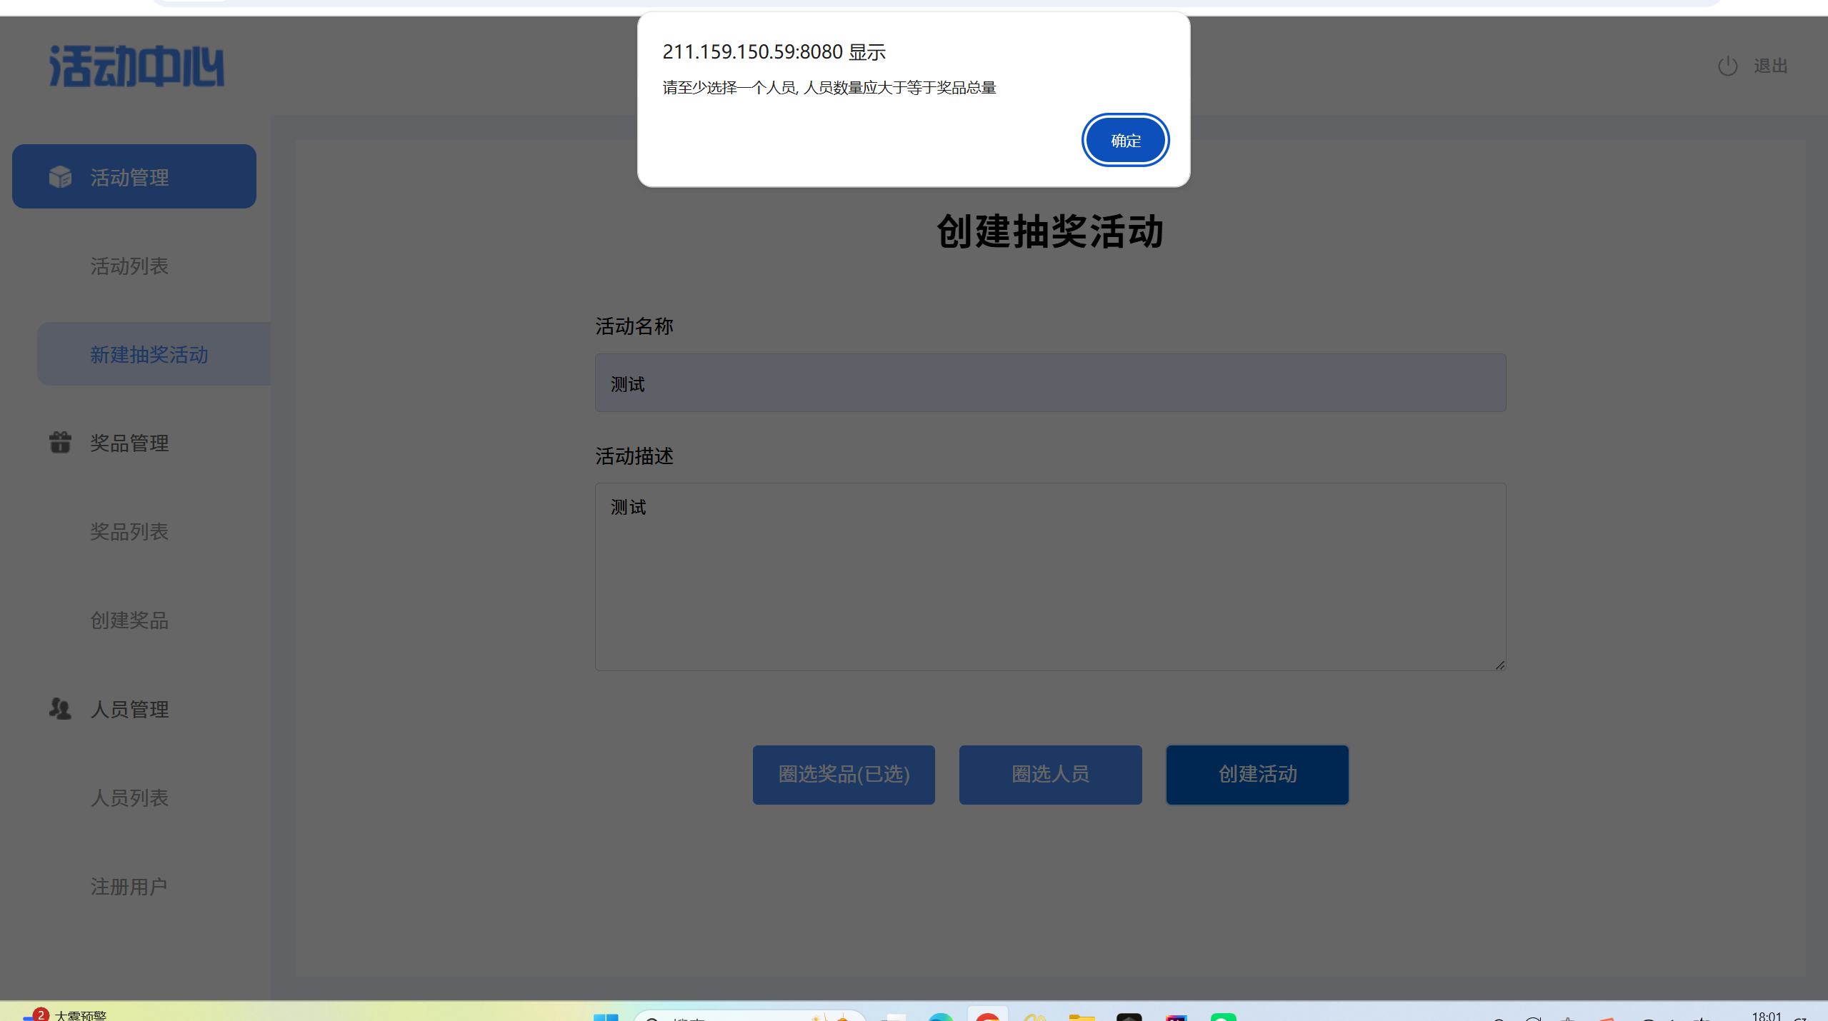Open 奖品列表 in sidebar
The height and width of the screenshot is (1021, 1828).
[x=129, y=531]
